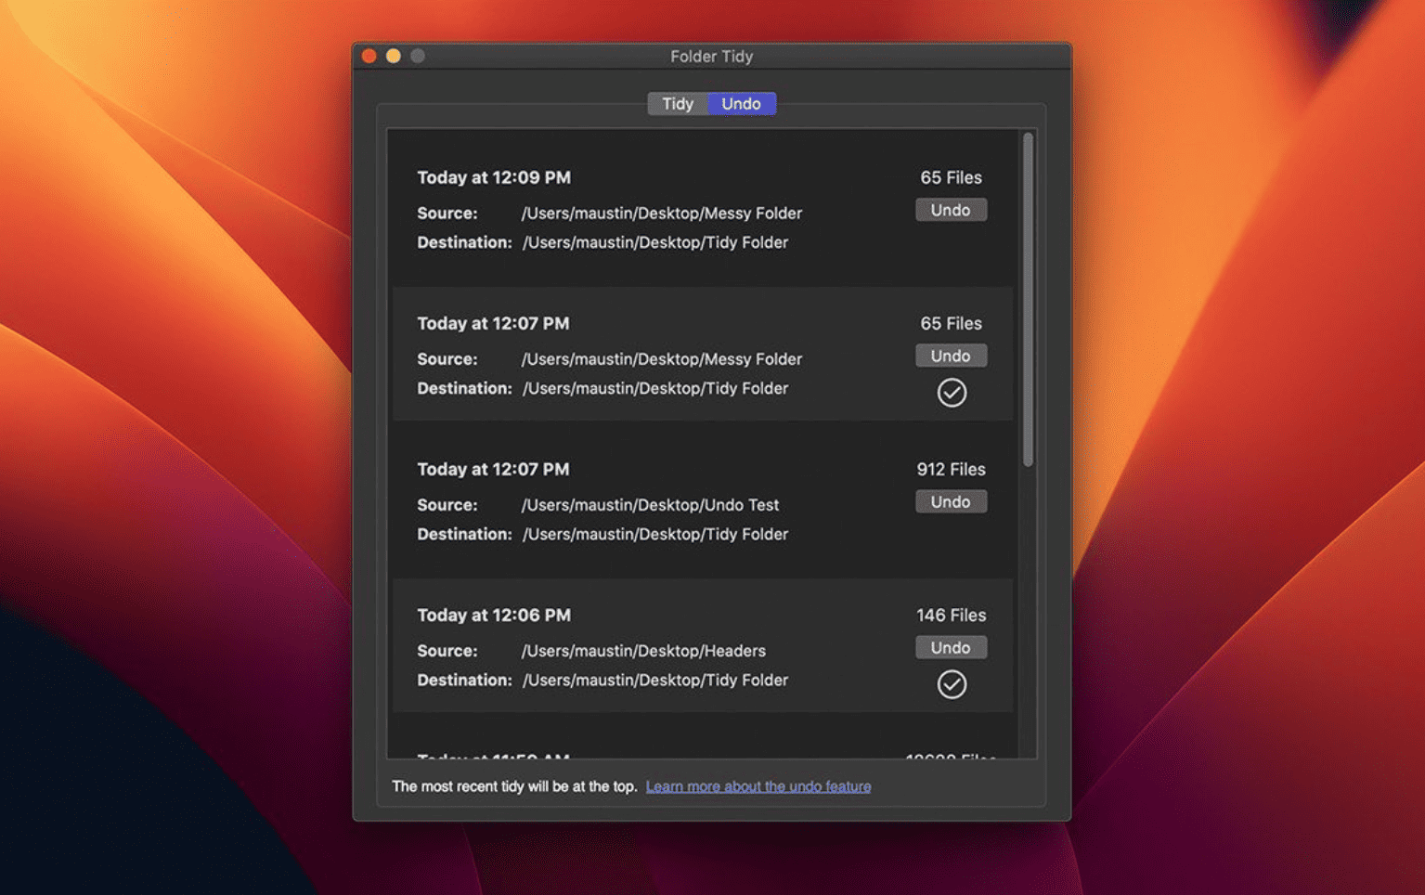Image resolution: width=1425 pixels, height=895 pixels.
Task: Minimize the Folder Tidy window
Action: 394,56
